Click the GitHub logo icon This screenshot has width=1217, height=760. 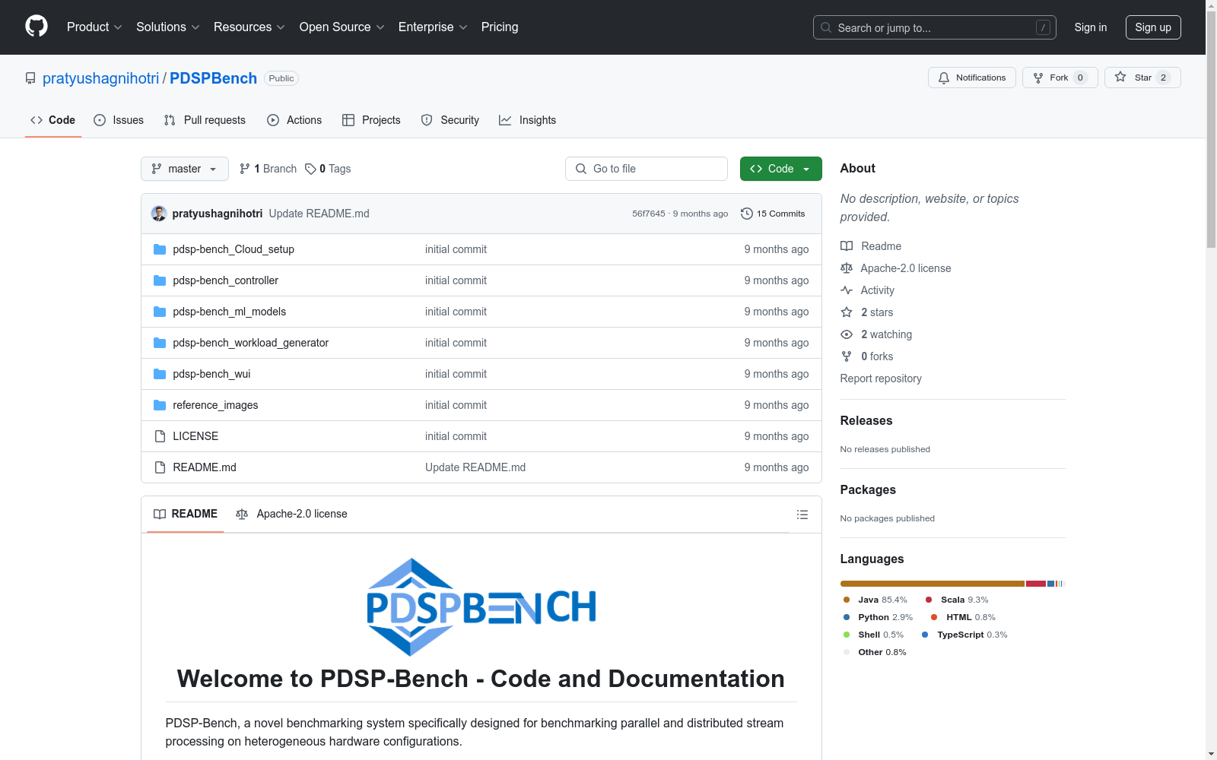(37, 27)
